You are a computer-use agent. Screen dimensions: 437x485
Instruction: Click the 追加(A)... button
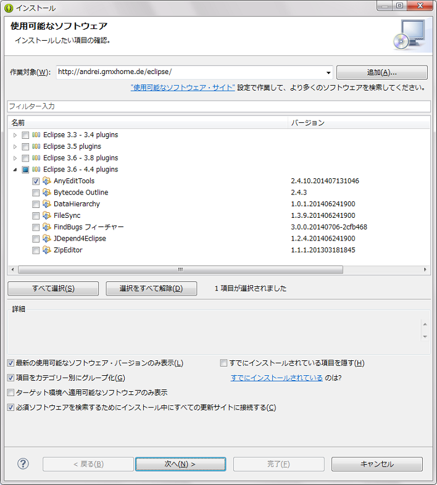click(382, 72)
